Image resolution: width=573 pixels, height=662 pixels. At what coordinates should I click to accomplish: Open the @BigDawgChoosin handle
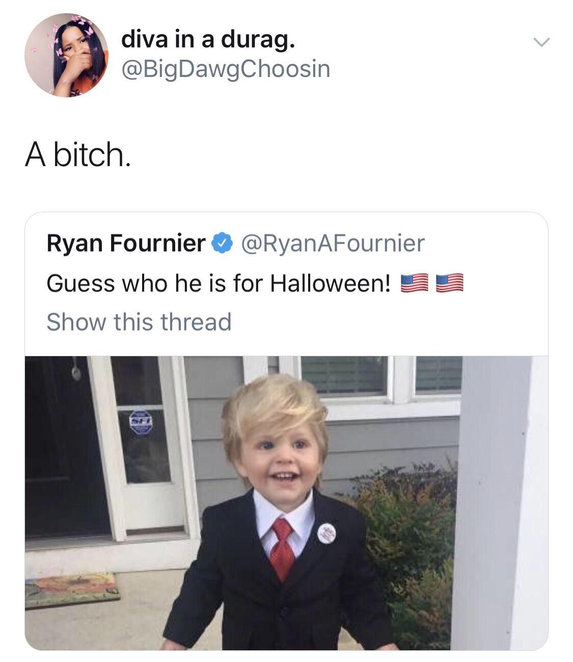click(x=226, y=69)
